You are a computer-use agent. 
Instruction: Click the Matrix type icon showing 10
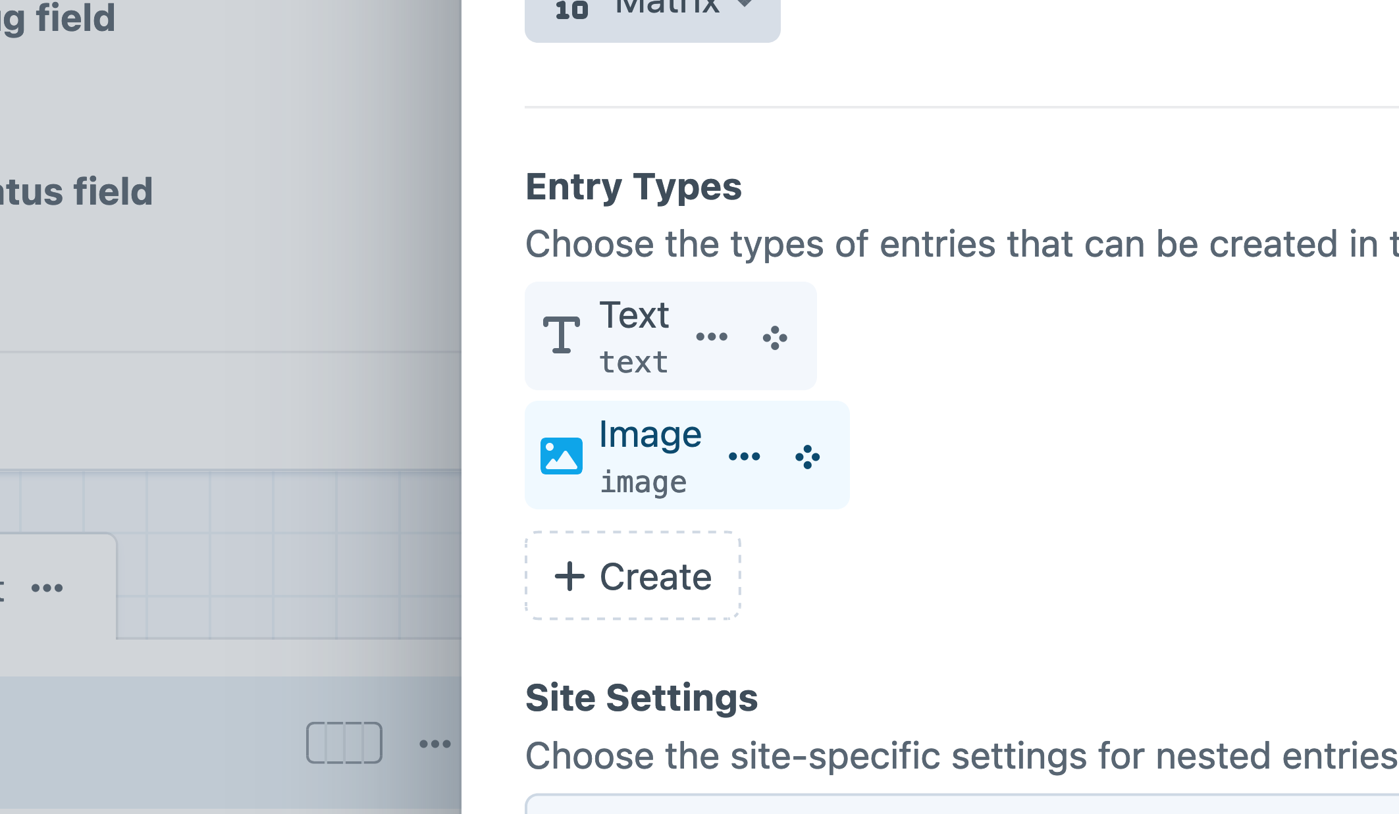(571, 9)
